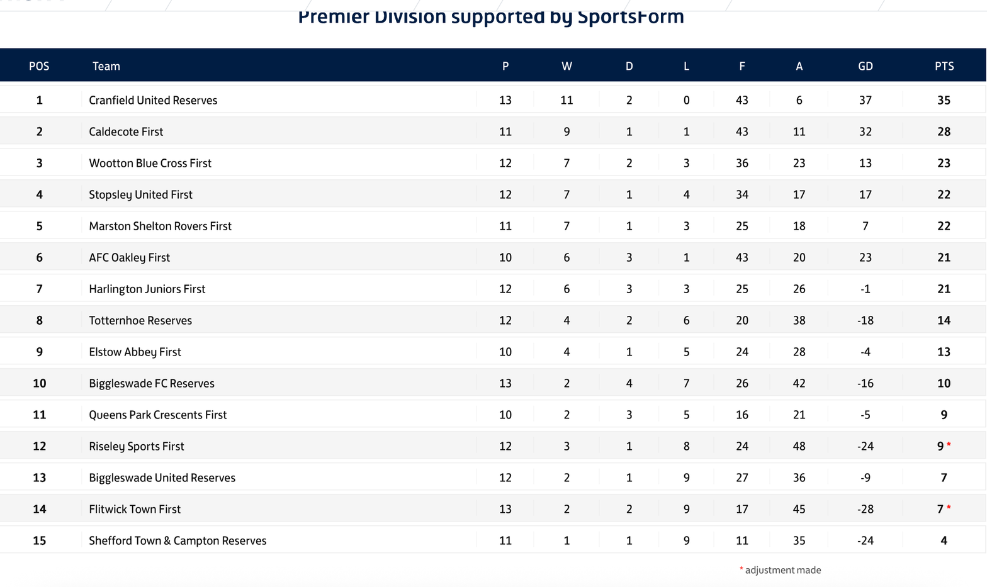This screenshot has height=587, width=987.
Task: Select the POS column header
Action: point(39,66)
